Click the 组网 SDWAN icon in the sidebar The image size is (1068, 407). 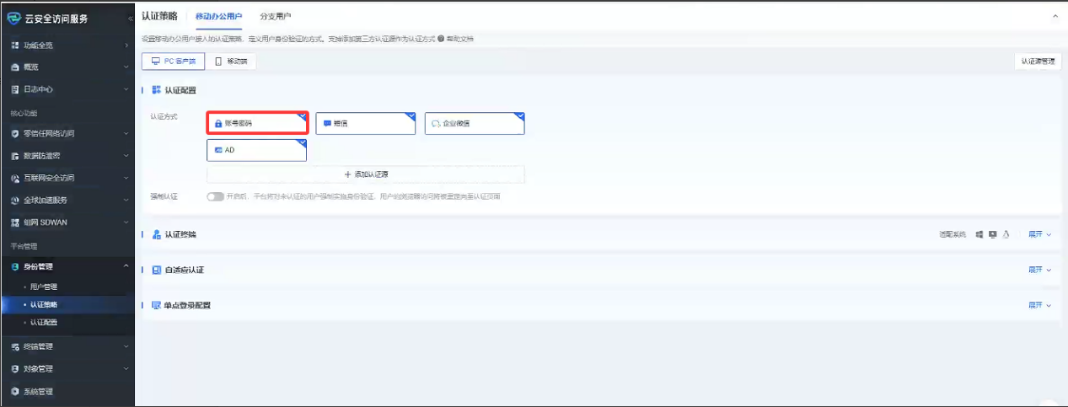pyautogui.click(x=15, y=222)
